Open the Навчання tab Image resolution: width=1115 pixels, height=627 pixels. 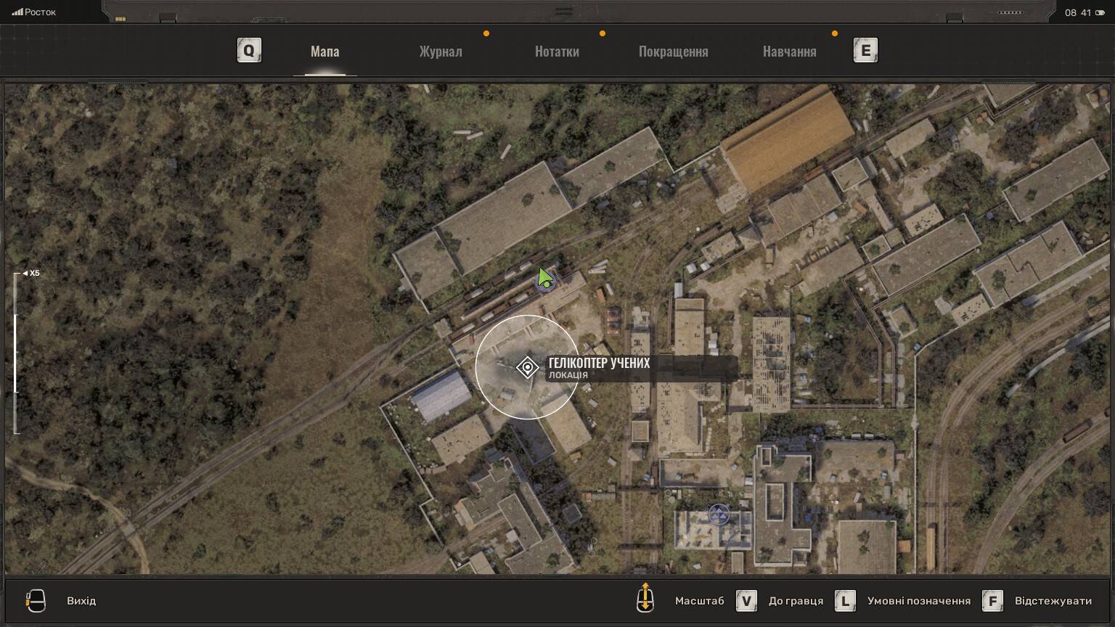pyautogui.click(x=789, y=52)
